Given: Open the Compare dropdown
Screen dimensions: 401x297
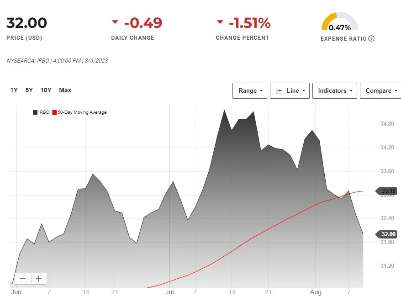Looking at the screenshot, I should click(380, 90).
